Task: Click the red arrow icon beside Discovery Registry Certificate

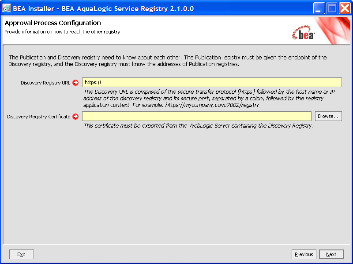Action: [75, 117]
